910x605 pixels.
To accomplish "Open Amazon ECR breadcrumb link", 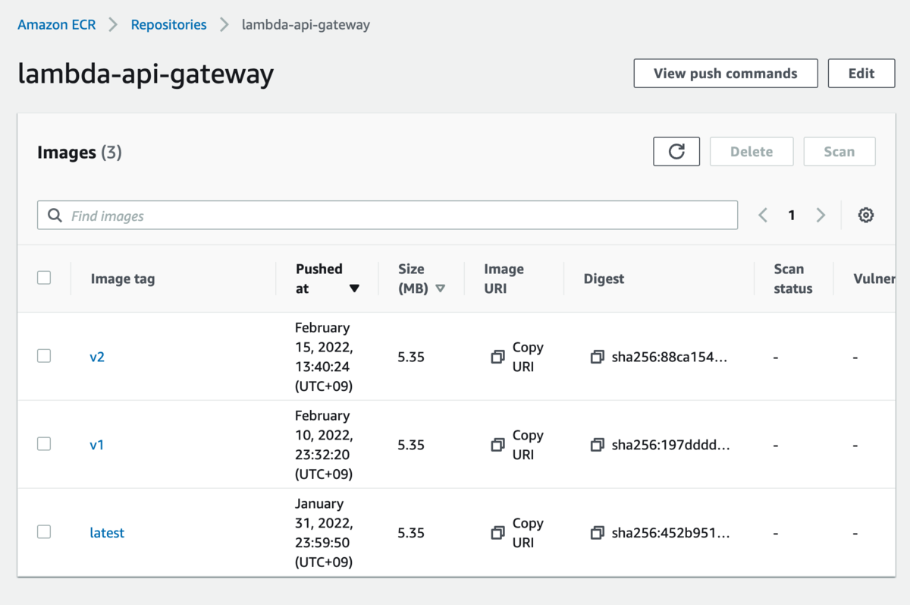I will coord(57,24).
